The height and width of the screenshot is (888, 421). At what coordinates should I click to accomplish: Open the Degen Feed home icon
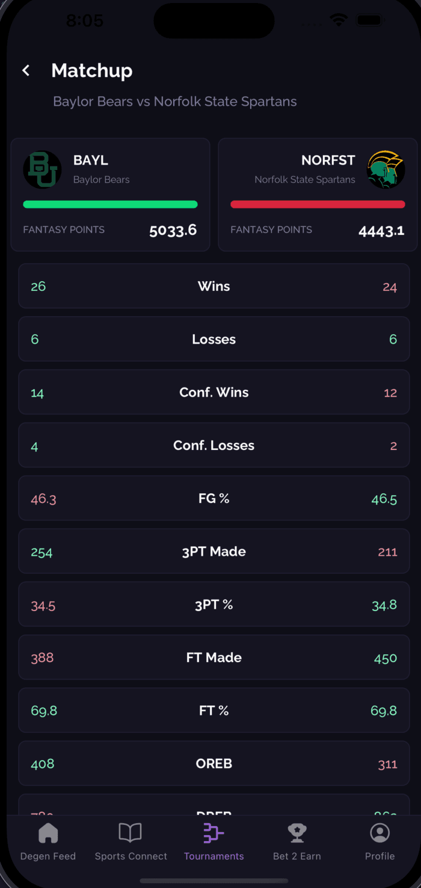pyautogui.click(x=48, y=833)
